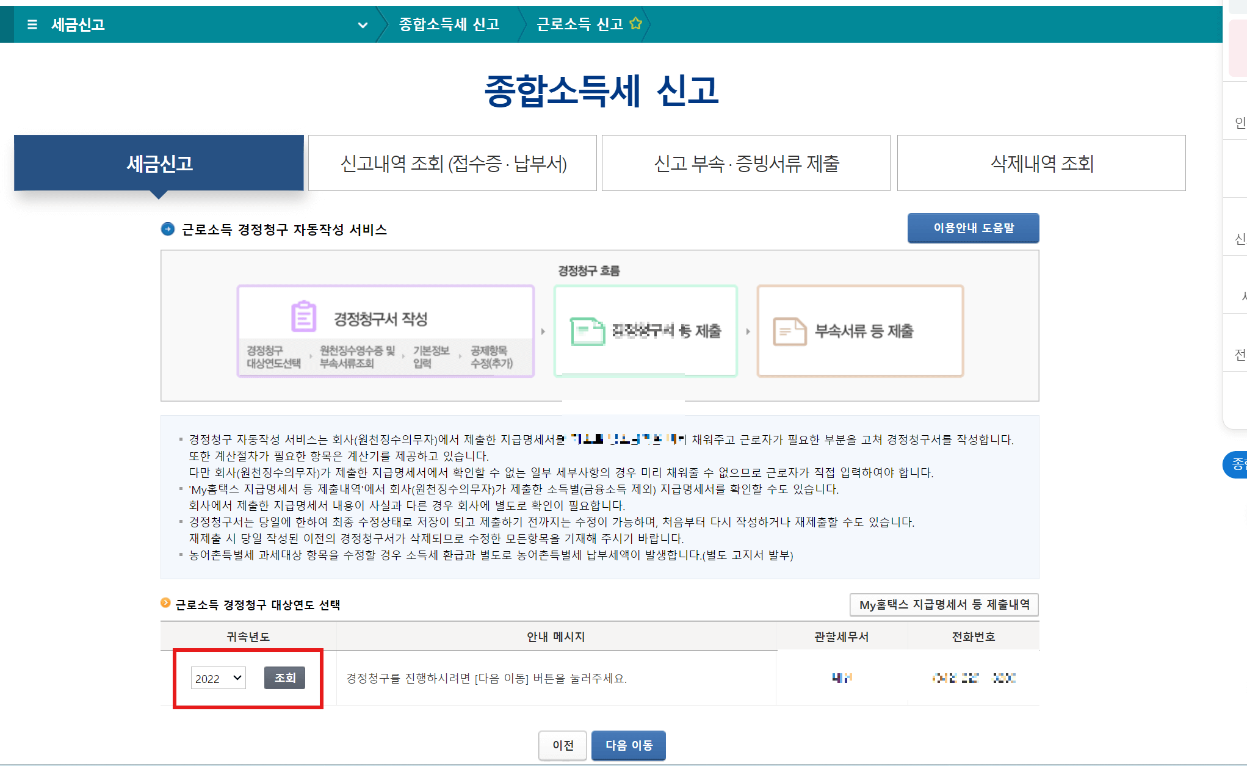1247x766 pixels.
Task: Click the orange arrow icon beside 대상연도 선택
Action: click(x=165, y=604)
